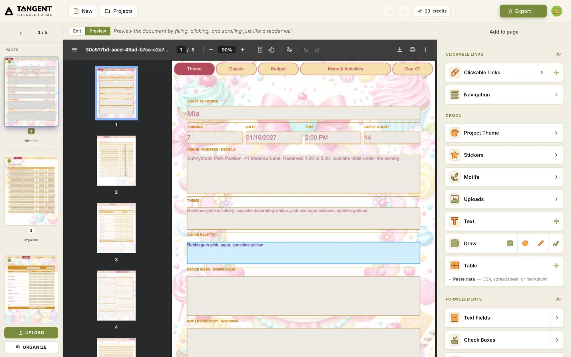Open the Guests tab in document
571x357 pixels.
click(236, 69)
